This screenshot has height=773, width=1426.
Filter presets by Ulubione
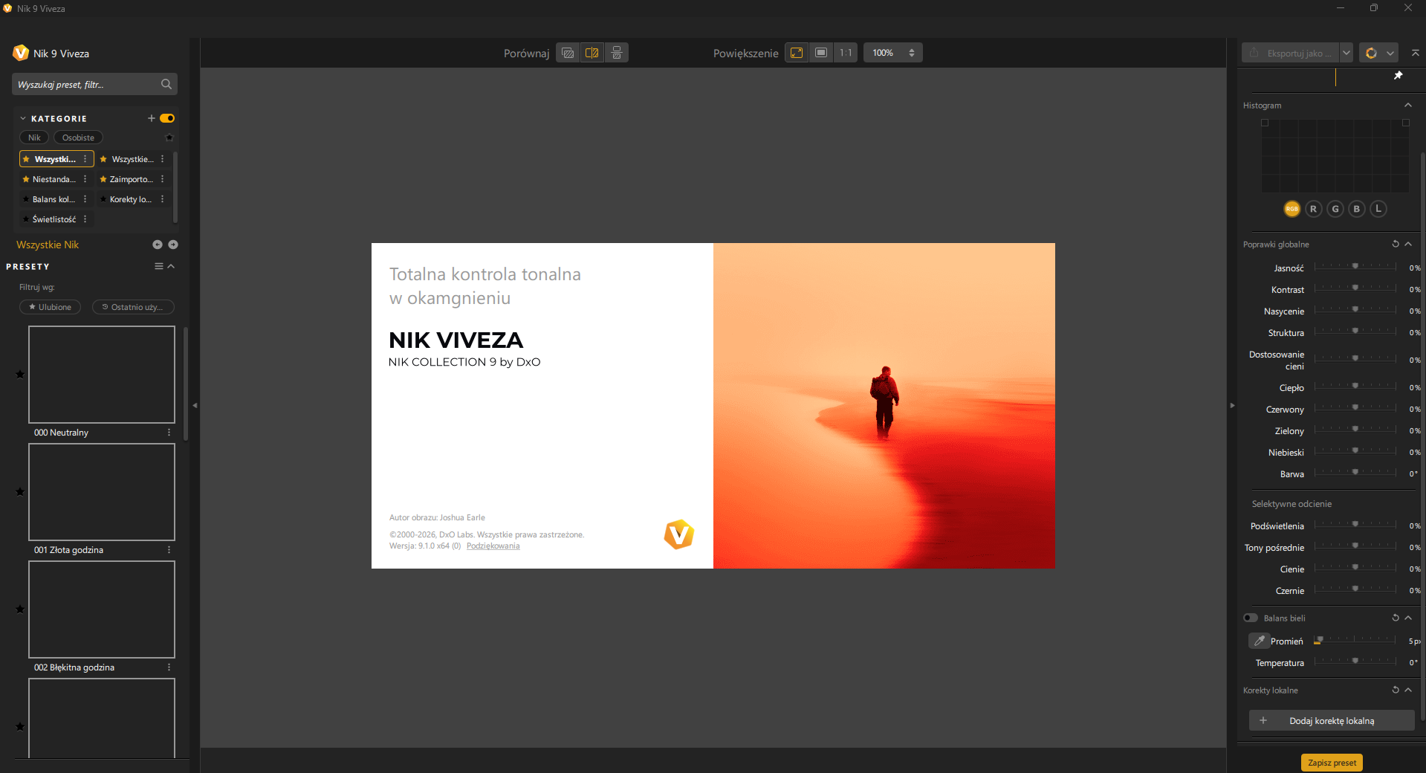pyautogui.click(x=50, y=307)
